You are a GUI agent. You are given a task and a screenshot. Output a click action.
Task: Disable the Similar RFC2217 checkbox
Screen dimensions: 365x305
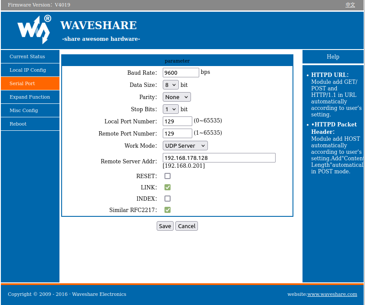click(168, 210)
